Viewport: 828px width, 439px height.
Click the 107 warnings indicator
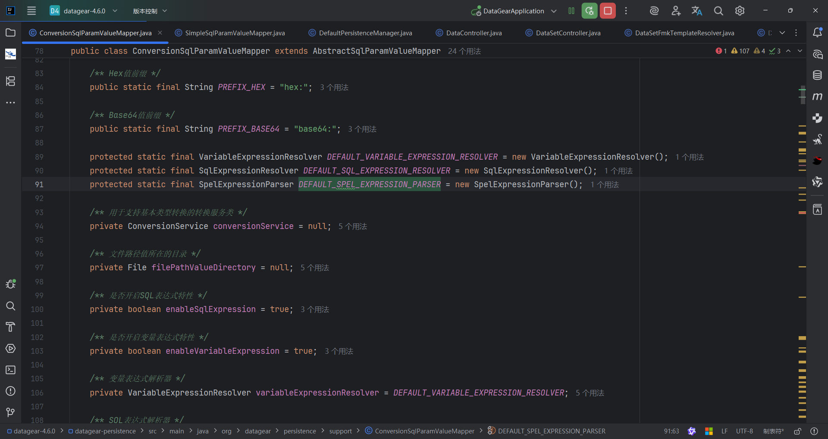[x=740, y=51]
